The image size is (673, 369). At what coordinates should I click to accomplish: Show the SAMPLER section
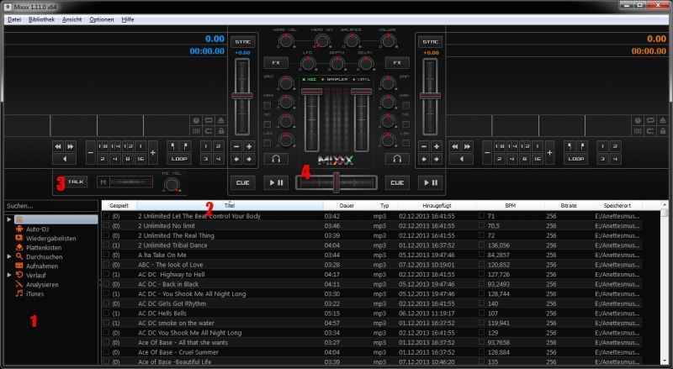coord(334,79)
